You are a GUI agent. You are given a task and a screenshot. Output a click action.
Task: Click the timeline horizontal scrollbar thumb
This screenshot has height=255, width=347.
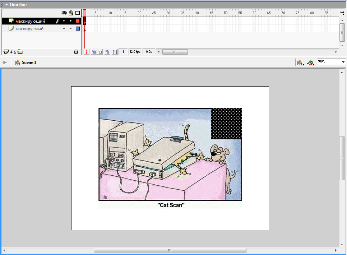pos(175,52)
